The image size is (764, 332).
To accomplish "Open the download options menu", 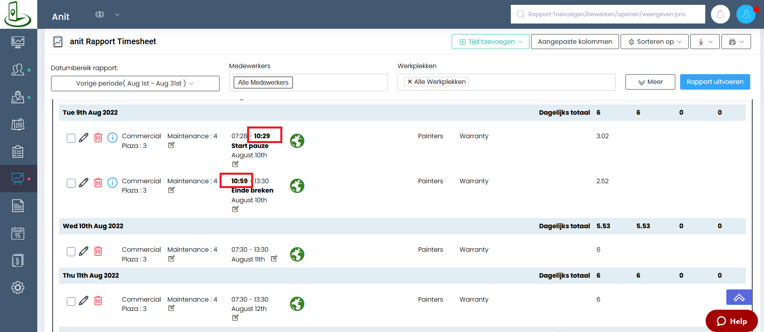I will click(704, 42).
